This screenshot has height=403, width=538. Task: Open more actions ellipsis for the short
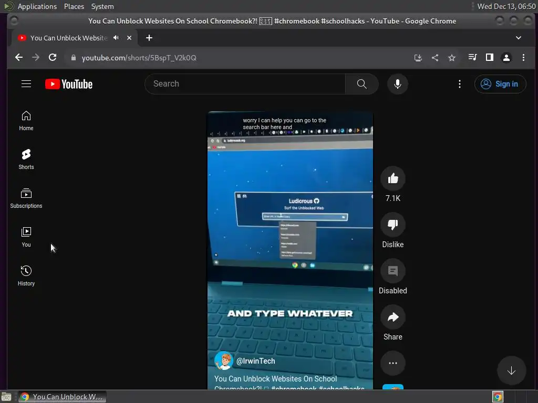tap(393, 363)
